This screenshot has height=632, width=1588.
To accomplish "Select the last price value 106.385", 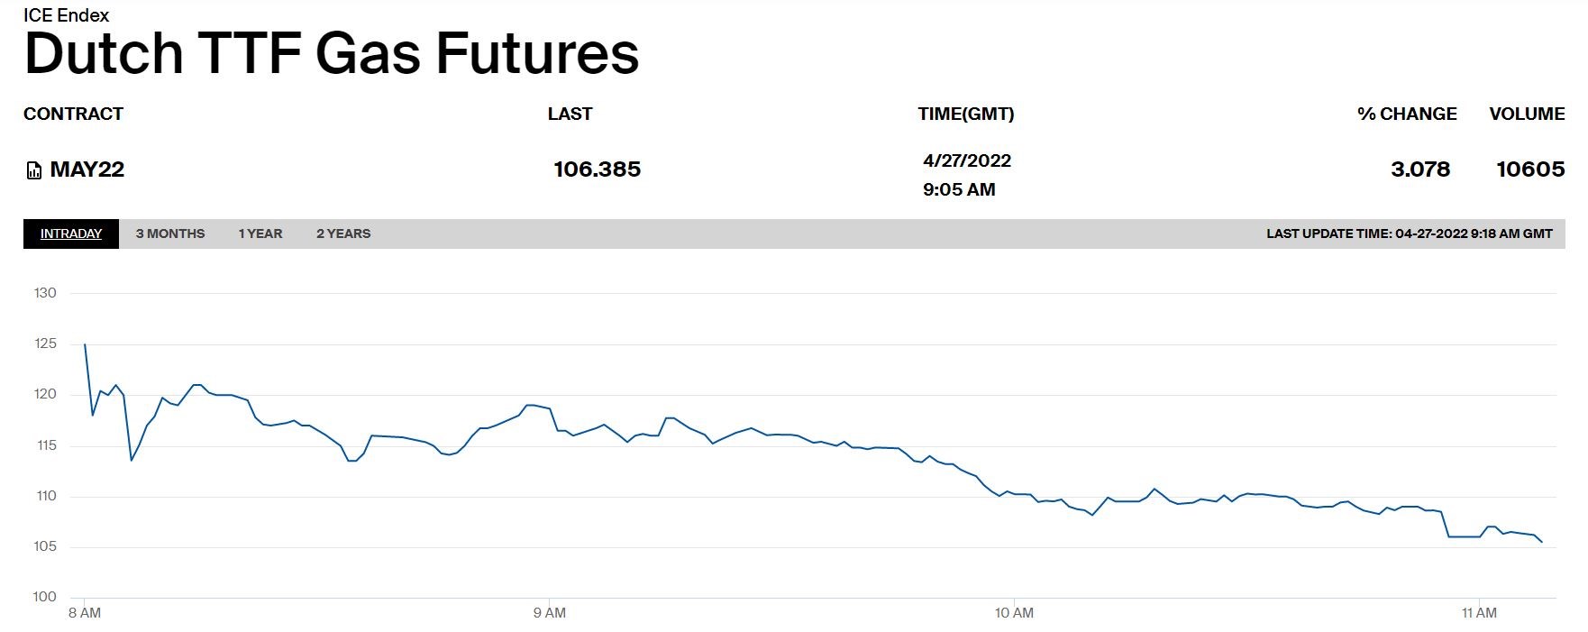I will (x=597, y=169).
